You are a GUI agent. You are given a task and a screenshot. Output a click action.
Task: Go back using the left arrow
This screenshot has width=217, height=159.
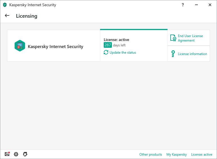point(7,16)
